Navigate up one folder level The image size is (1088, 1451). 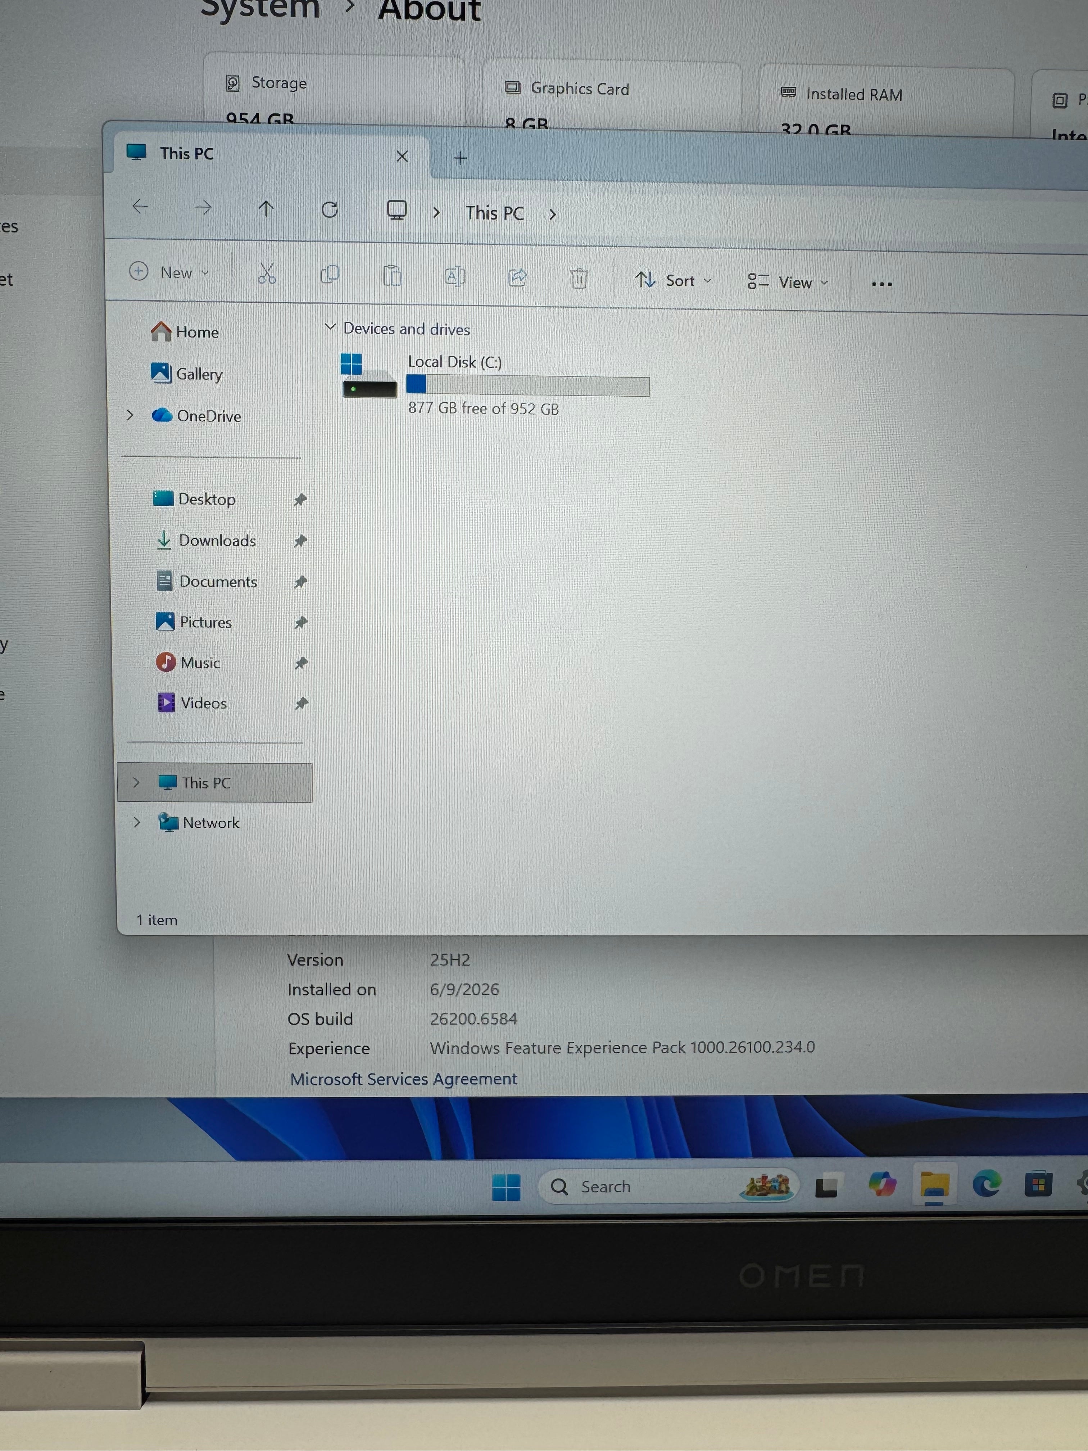(x=266, y=209)
